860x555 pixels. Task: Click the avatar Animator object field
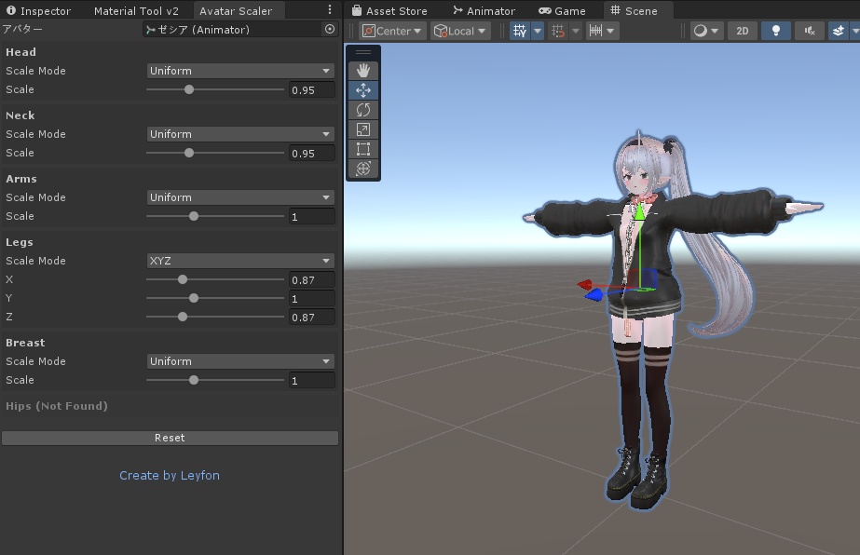pyautogui.click(x=233, y=30)
